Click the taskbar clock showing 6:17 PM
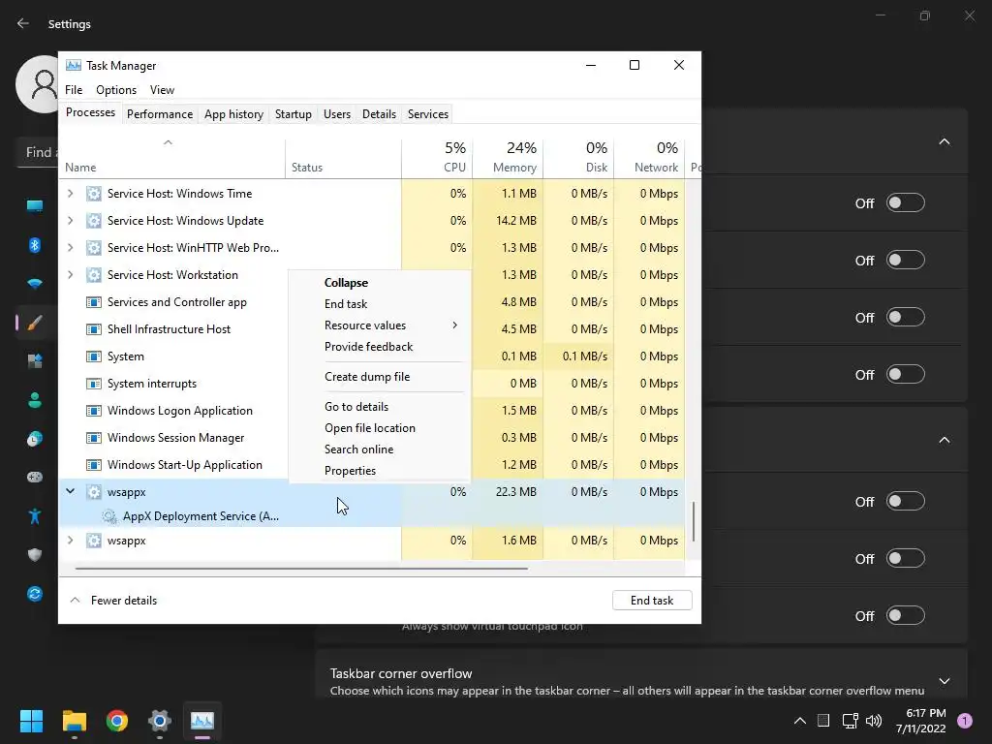The image size is (992, 744). pos(920,721)
